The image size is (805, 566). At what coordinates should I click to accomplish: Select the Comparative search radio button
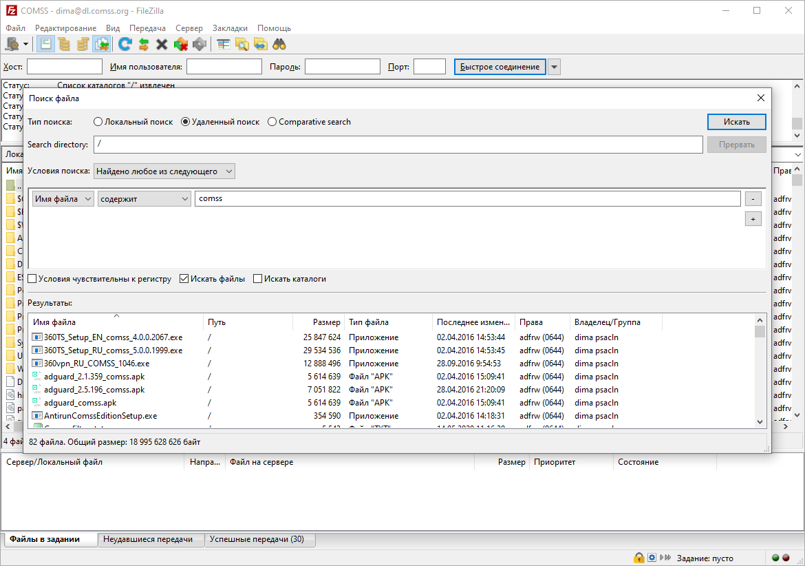pos(272,122)
